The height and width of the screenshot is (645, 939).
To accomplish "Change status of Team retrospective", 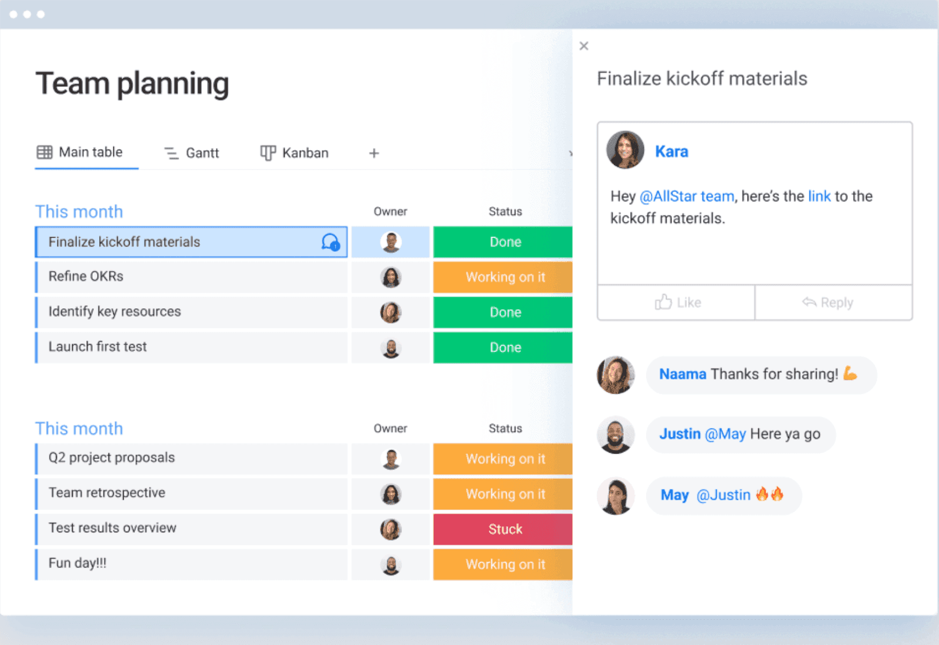I will coord(503,494).
